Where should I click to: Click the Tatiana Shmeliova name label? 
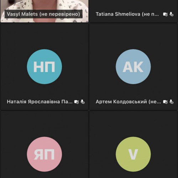[127, 14]
